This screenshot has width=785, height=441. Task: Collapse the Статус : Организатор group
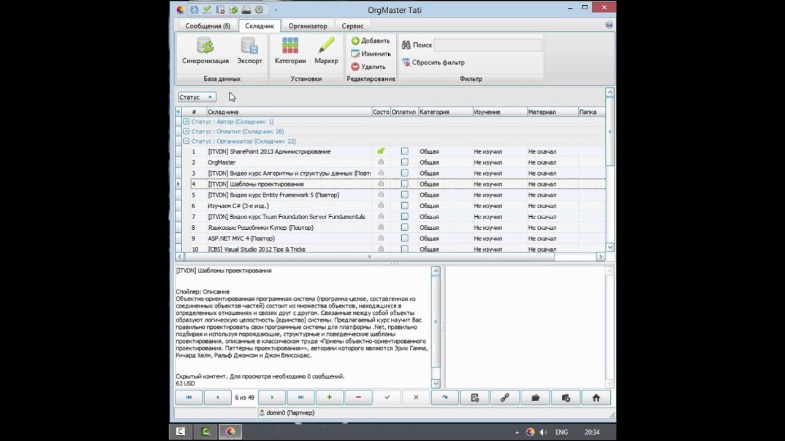click(186, 141)
